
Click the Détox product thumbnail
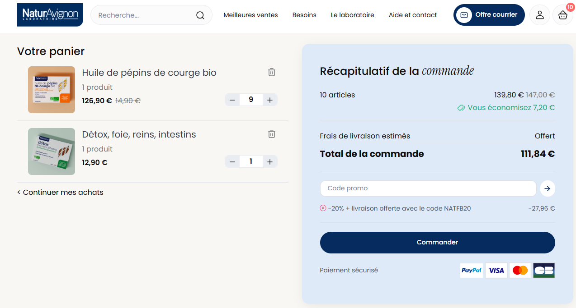pos(51,152)
